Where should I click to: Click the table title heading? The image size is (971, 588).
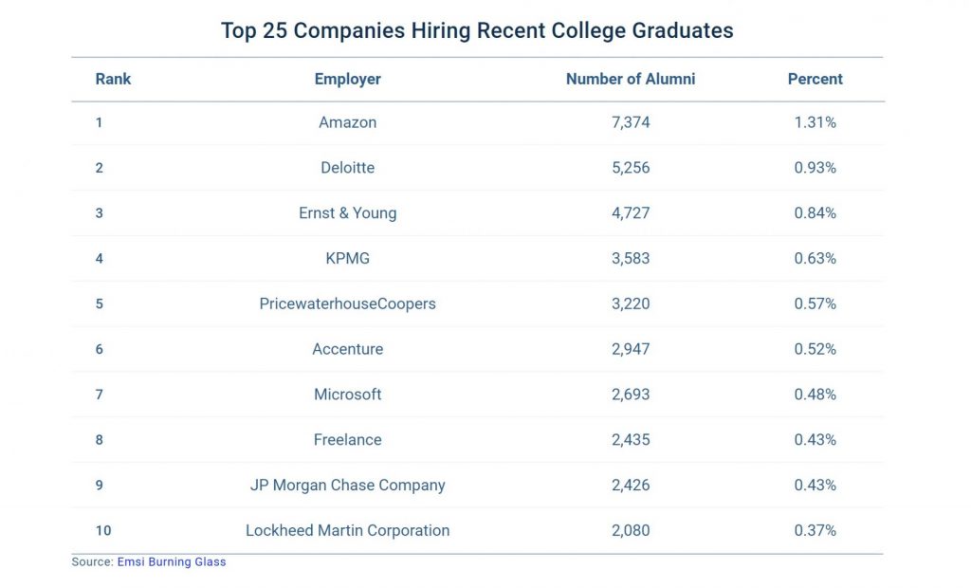pos(477,30)
